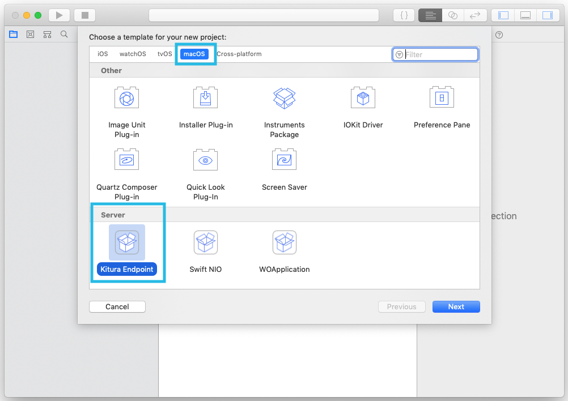Click the Run (play) button in toolbar
568x401 pixels.
pos(59,15)
